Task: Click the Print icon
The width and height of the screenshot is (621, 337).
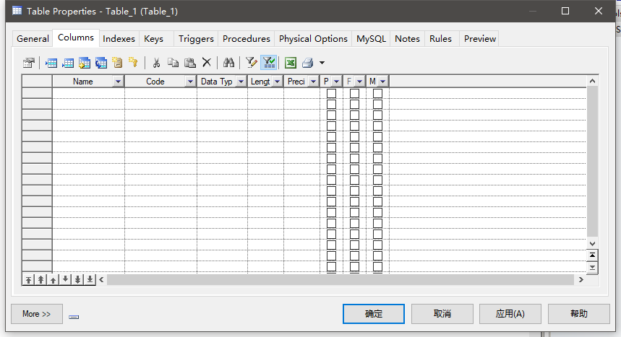Action: [x=308, y=63]
